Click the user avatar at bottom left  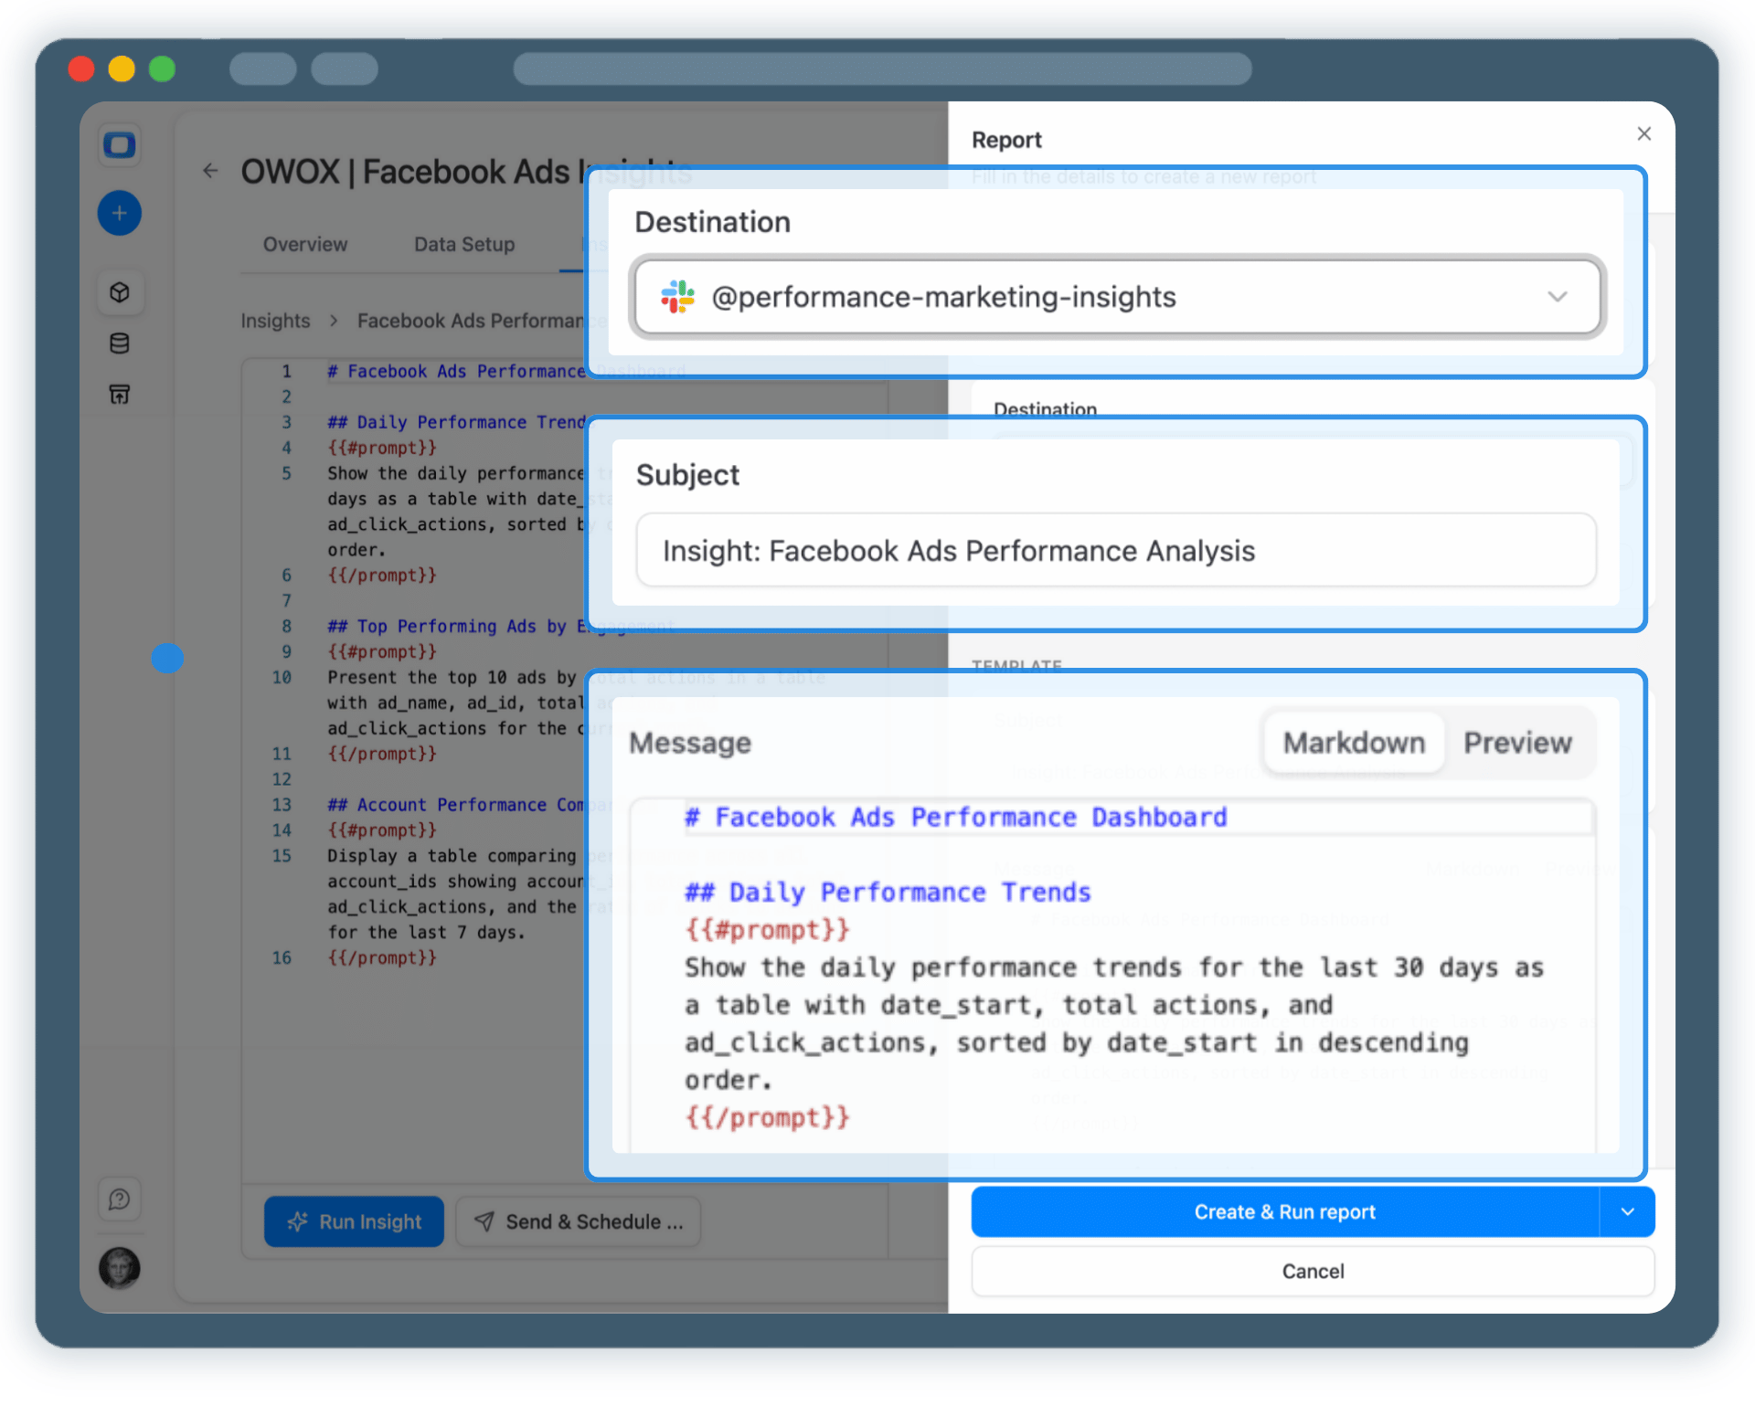point(119,1268)
